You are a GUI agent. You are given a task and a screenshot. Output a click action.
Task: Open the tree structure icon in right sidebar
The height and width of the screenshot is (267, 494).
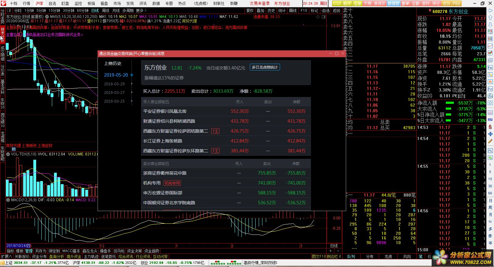point(490,75)
